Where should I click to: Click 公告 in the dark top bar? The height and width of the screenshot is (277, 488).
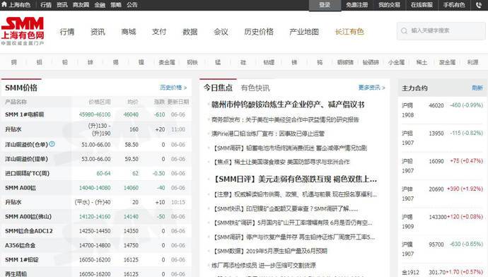click(132, 5)
